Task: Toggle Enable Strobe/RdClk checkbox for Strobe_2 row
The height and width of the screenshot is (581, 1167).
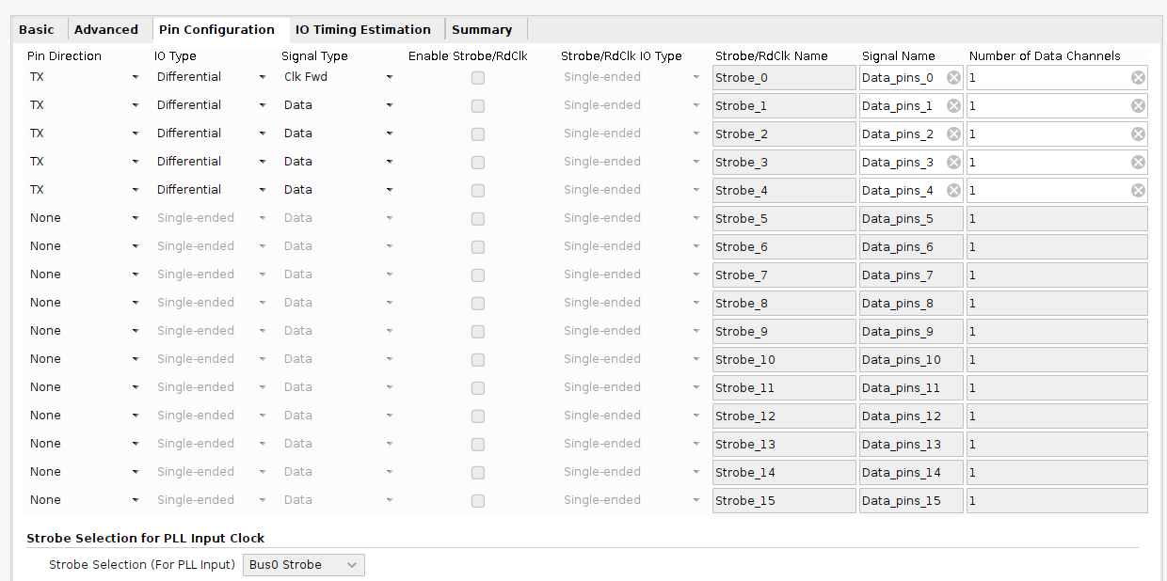Action: pyautogui.click(x=478, y=134)
